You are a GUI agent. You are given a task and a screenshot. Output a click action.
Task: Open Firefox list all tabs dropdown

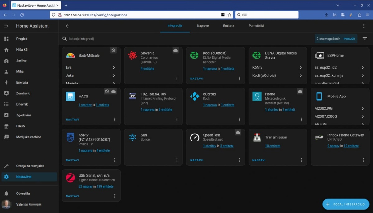338,5
